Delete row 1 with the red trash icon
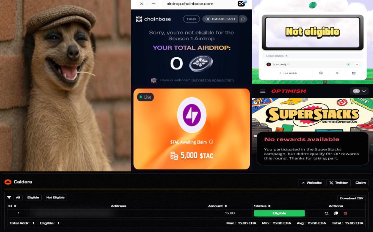Viewport: 373px width, 232px height. (345, 213)
